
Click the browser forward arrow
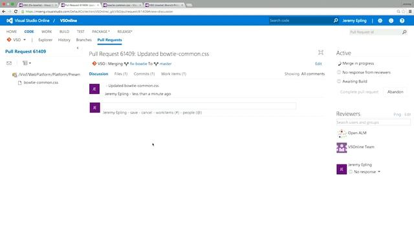(10, 12)
